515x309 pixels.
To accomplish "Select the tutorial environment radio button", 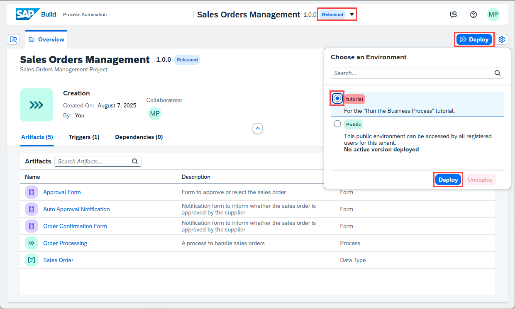I will [337, 98].
